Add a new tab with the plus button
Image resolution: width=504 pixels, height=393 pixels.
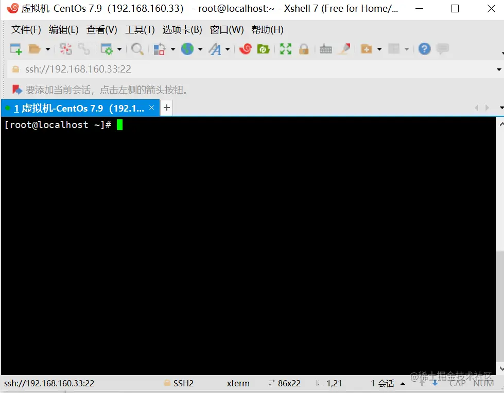coord(166,108)
